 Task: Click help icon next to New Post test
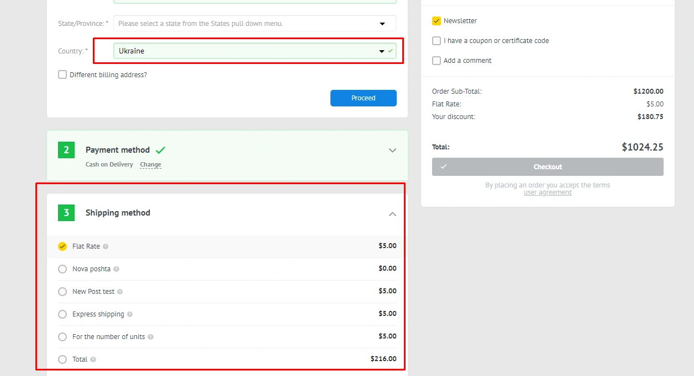pos(120,292)
